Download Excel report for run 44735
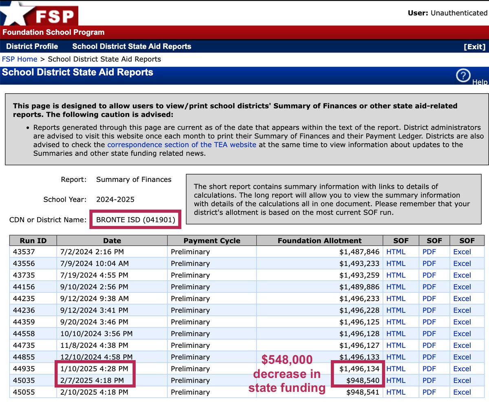The image size is (489, 402). (x=462, y=345)
